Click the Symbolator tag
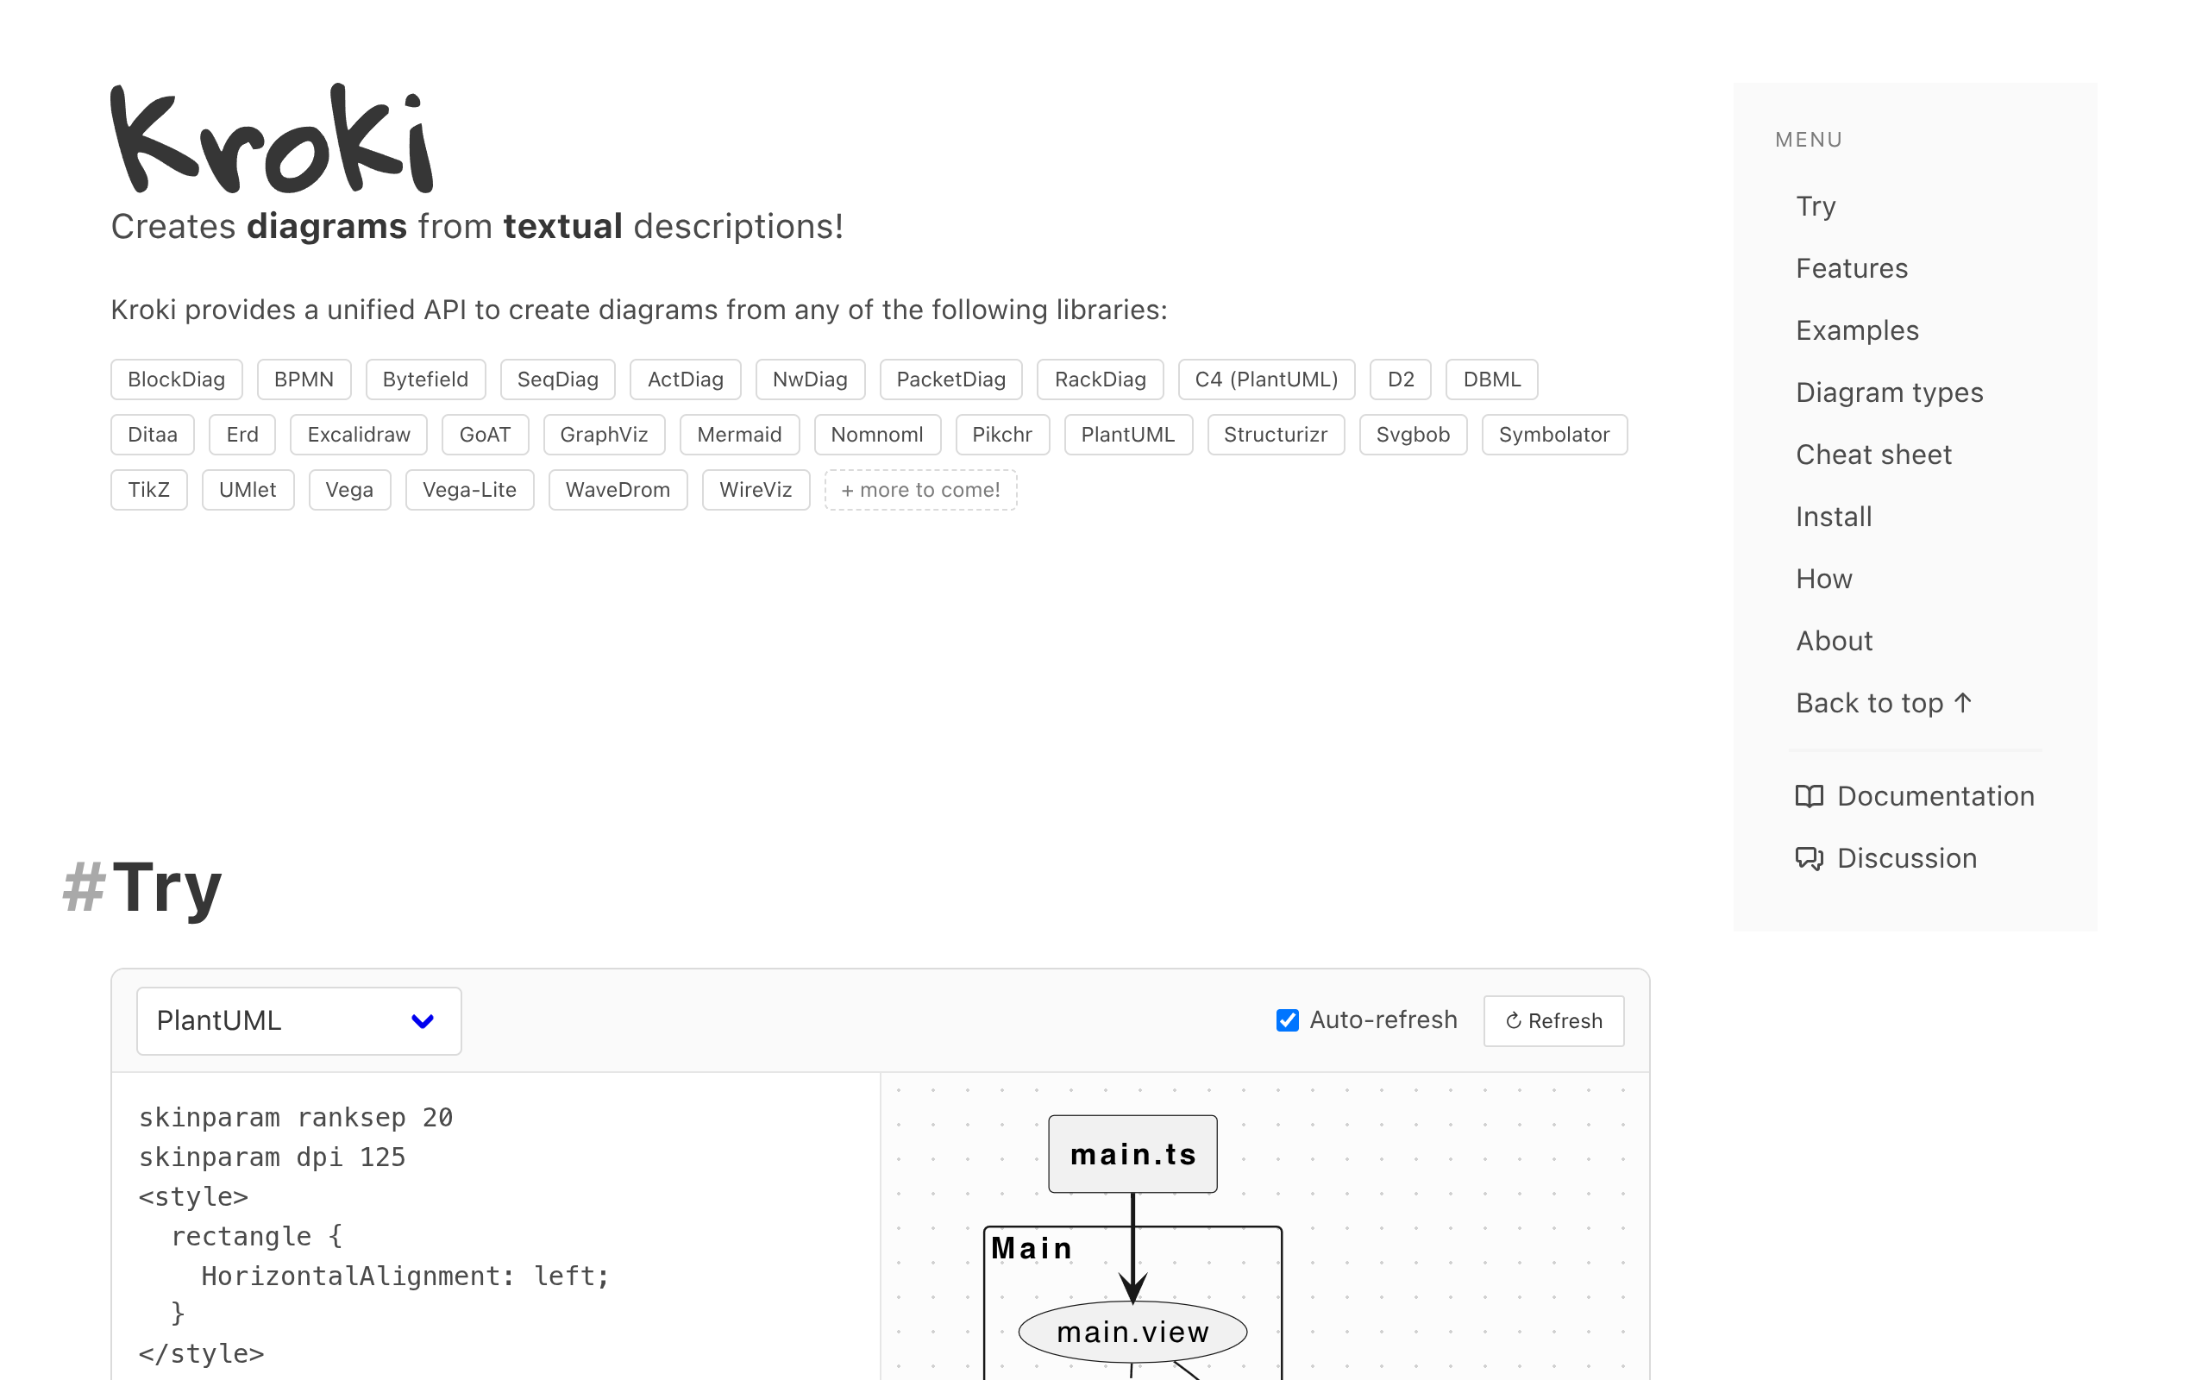2208x1380 pixels. pyautogui.click(x=1554, y=435)
